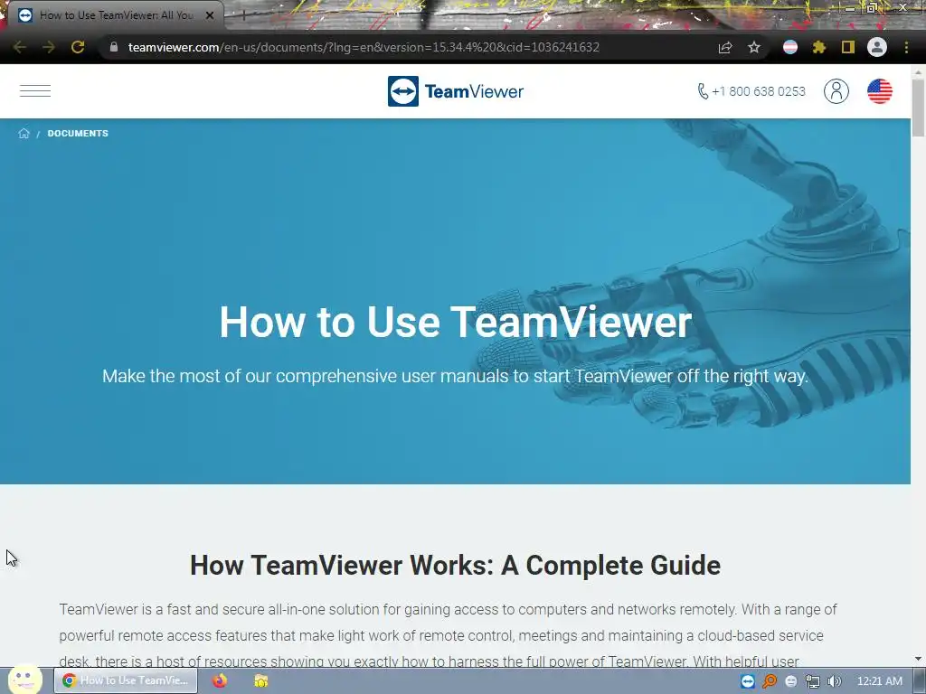The height and width of the screenshot is (694, 926).
Task: Call the +1 800 638 0253 phone link
Action: coord(751,91)
